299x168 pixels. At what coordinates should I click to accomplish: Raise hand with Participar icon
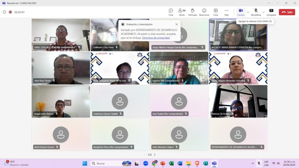tap(192, 12)
